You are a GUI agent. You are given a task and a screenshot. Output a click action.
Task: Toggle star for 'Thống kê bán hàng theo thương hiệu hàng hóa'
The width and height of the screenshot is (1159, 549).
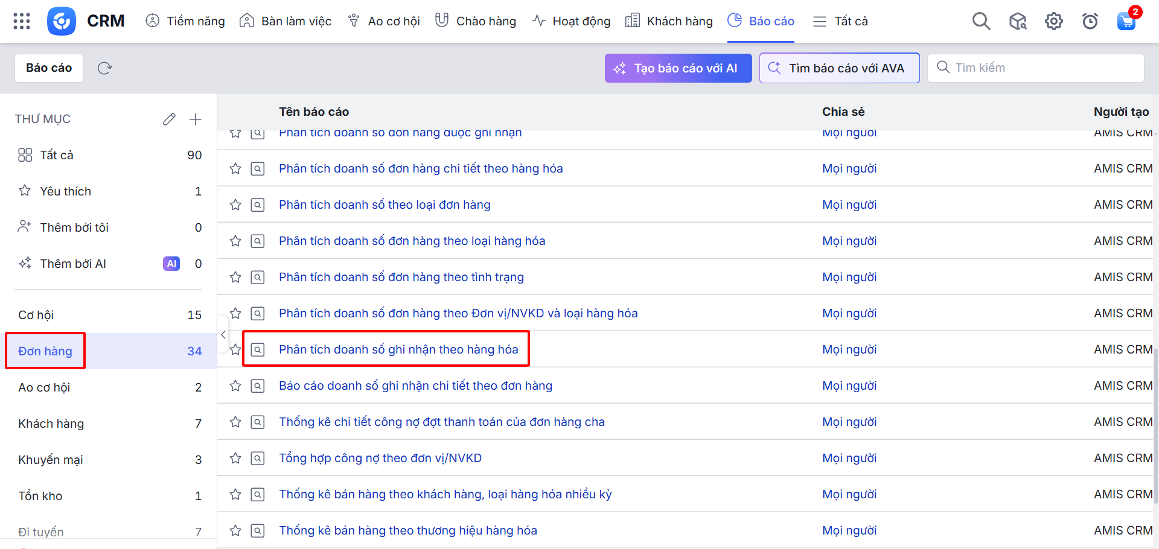pyautogui.click(x=235, y=531)
